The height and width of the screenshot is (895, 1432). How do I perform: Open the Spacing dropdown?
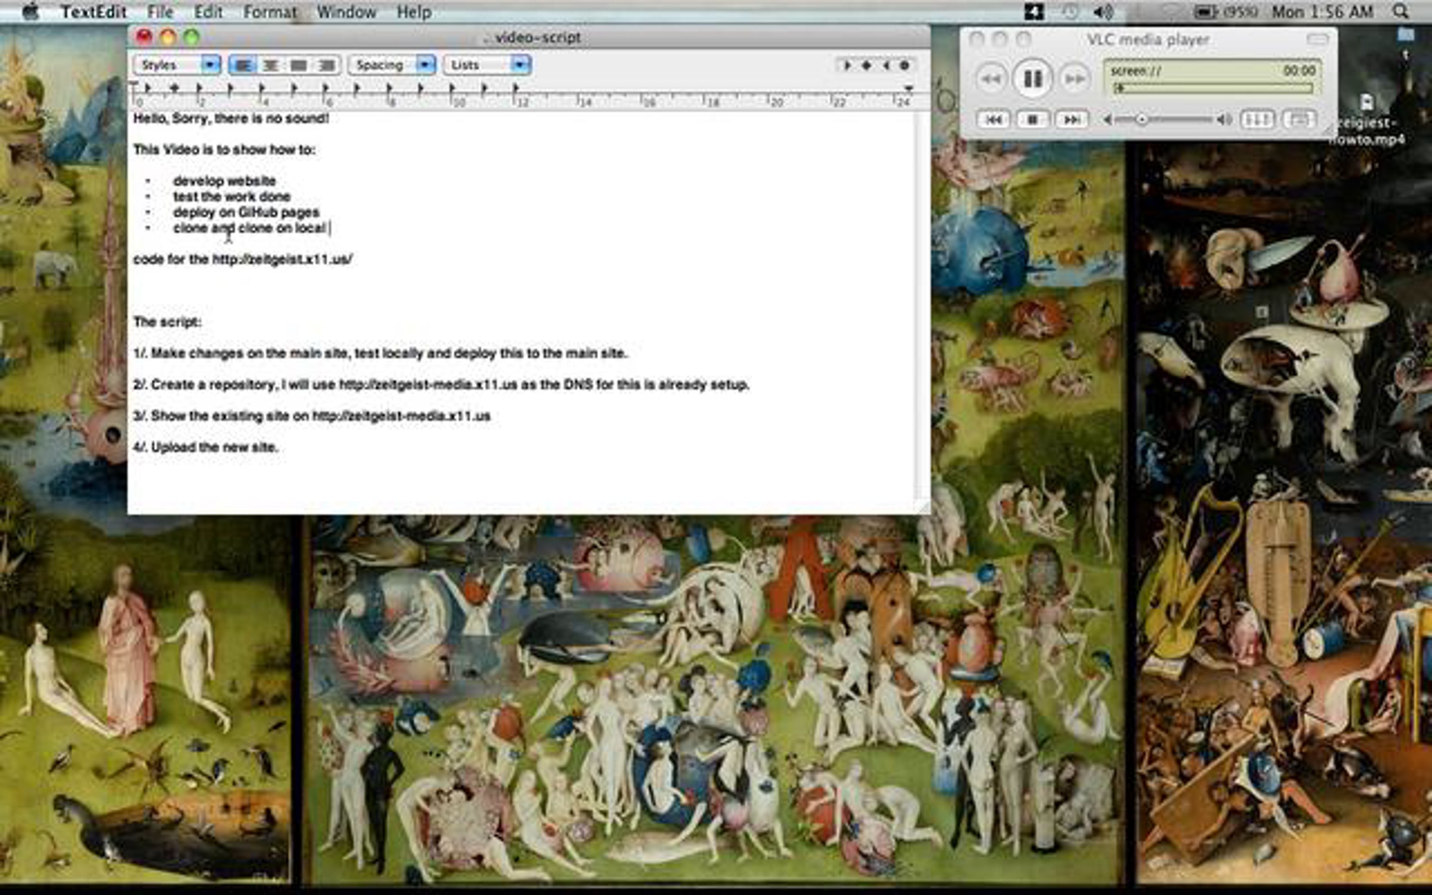(x=392, y=65)
